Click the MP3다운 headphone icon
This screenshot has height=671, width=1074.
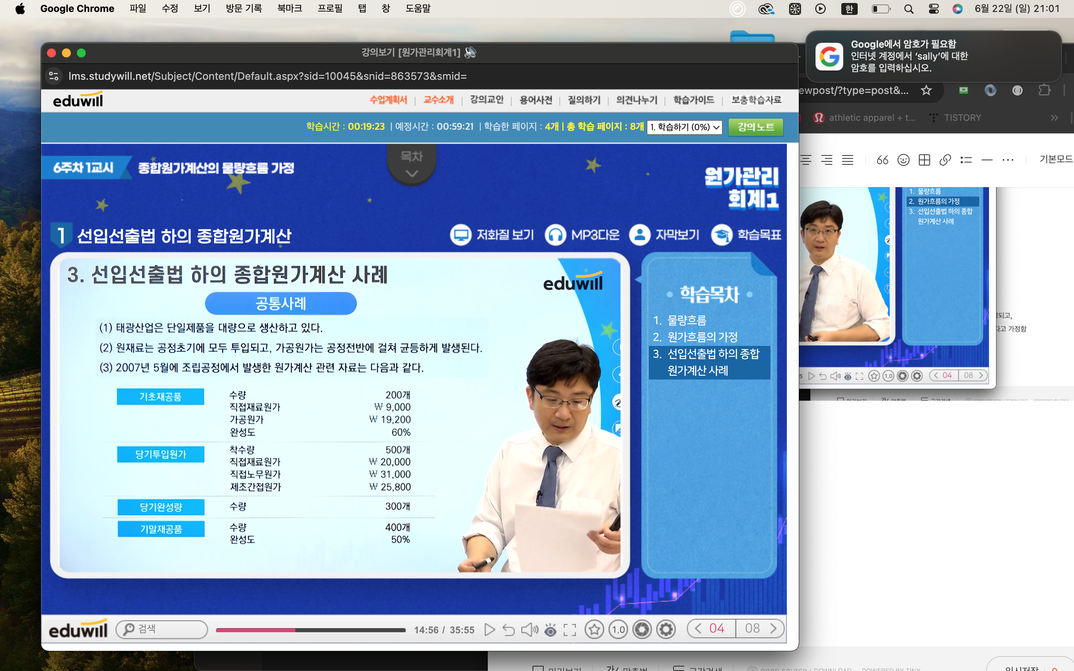click(x=555, y=235)
